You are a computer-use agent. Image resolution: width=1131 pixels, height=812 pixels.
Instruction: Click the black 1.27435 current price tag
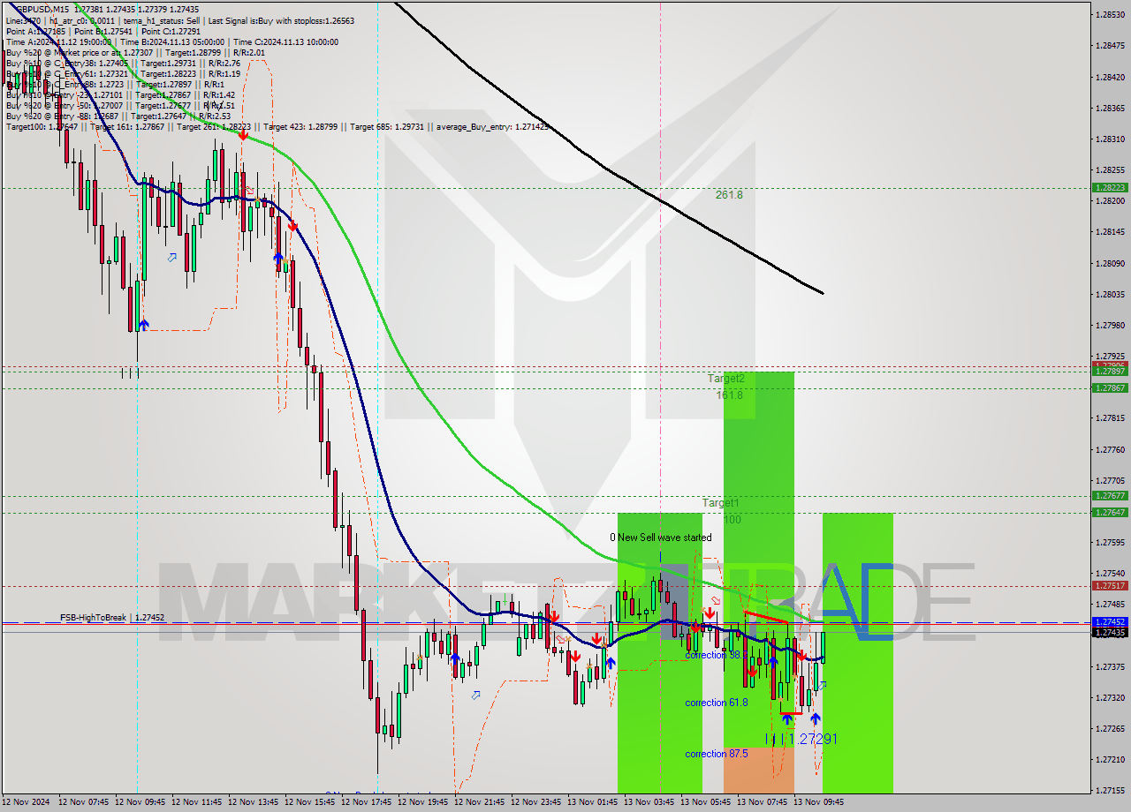click(x=1110, y=633)
